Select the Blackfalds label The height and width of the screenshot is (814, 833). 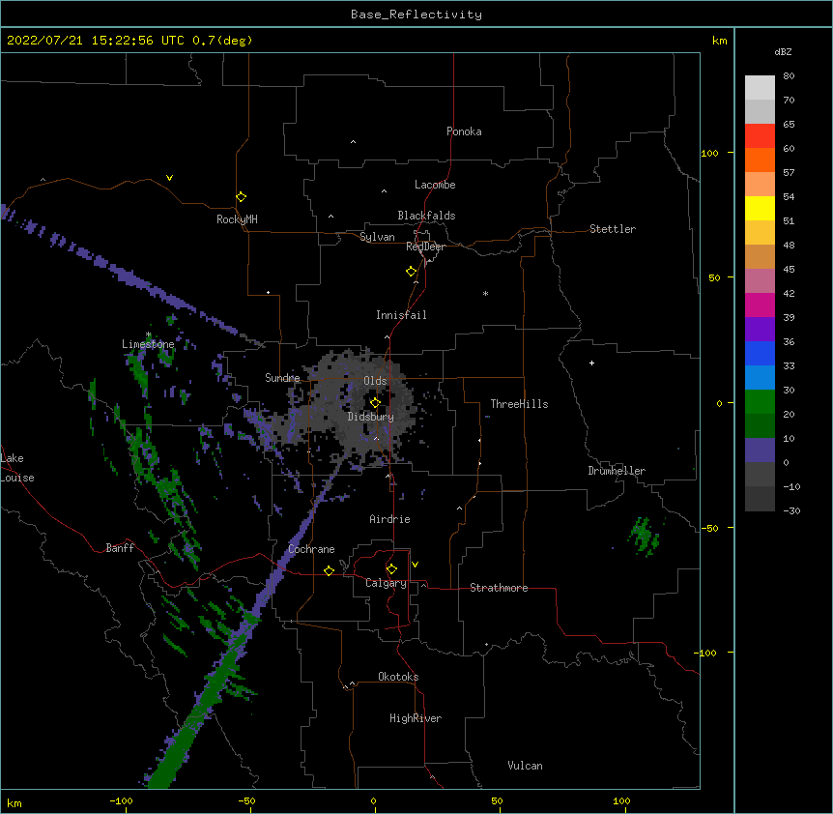click(x=426, y=216)
